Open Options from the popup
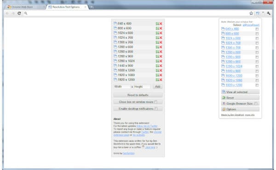The width and height of the screenshot is (276, 170). point(240,109)
